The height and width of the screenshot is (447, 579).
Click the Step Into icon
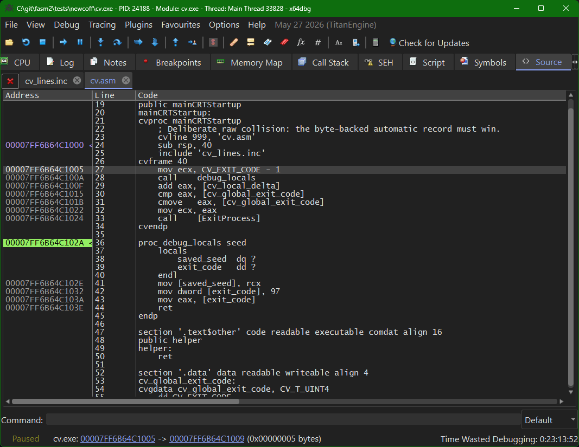(100, 42)
